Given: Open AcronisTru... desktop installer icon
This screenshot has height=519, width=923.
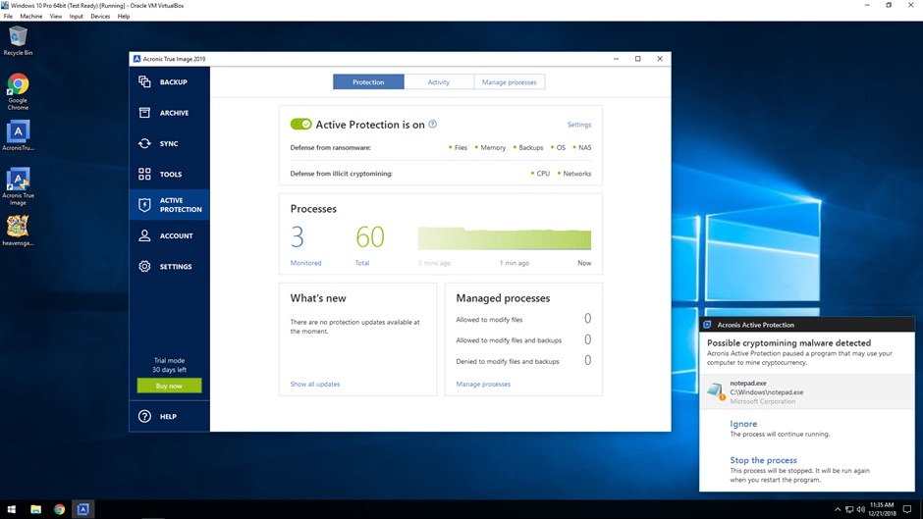Looking at the screenshot, I should (18, 136).
